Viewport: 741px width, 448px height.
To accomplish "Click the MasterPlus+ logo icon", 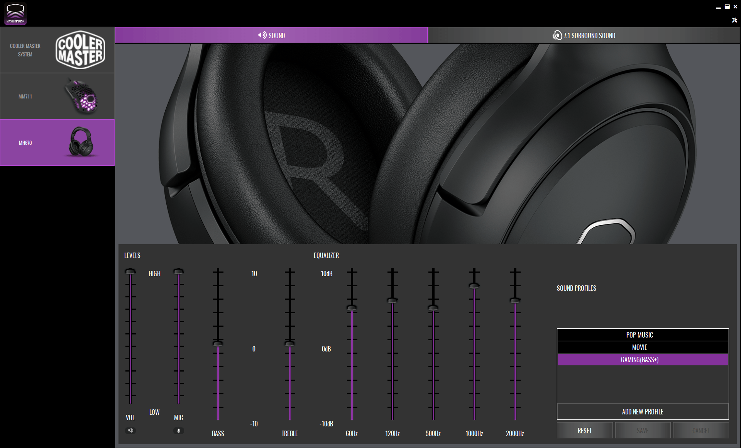I will point(15,14).
